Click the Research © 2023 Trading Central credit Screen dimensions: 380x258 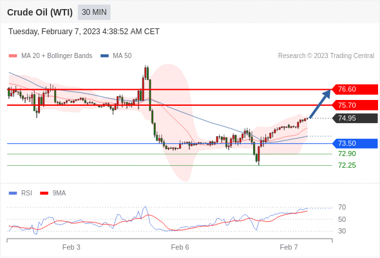[x=326, y=56]
